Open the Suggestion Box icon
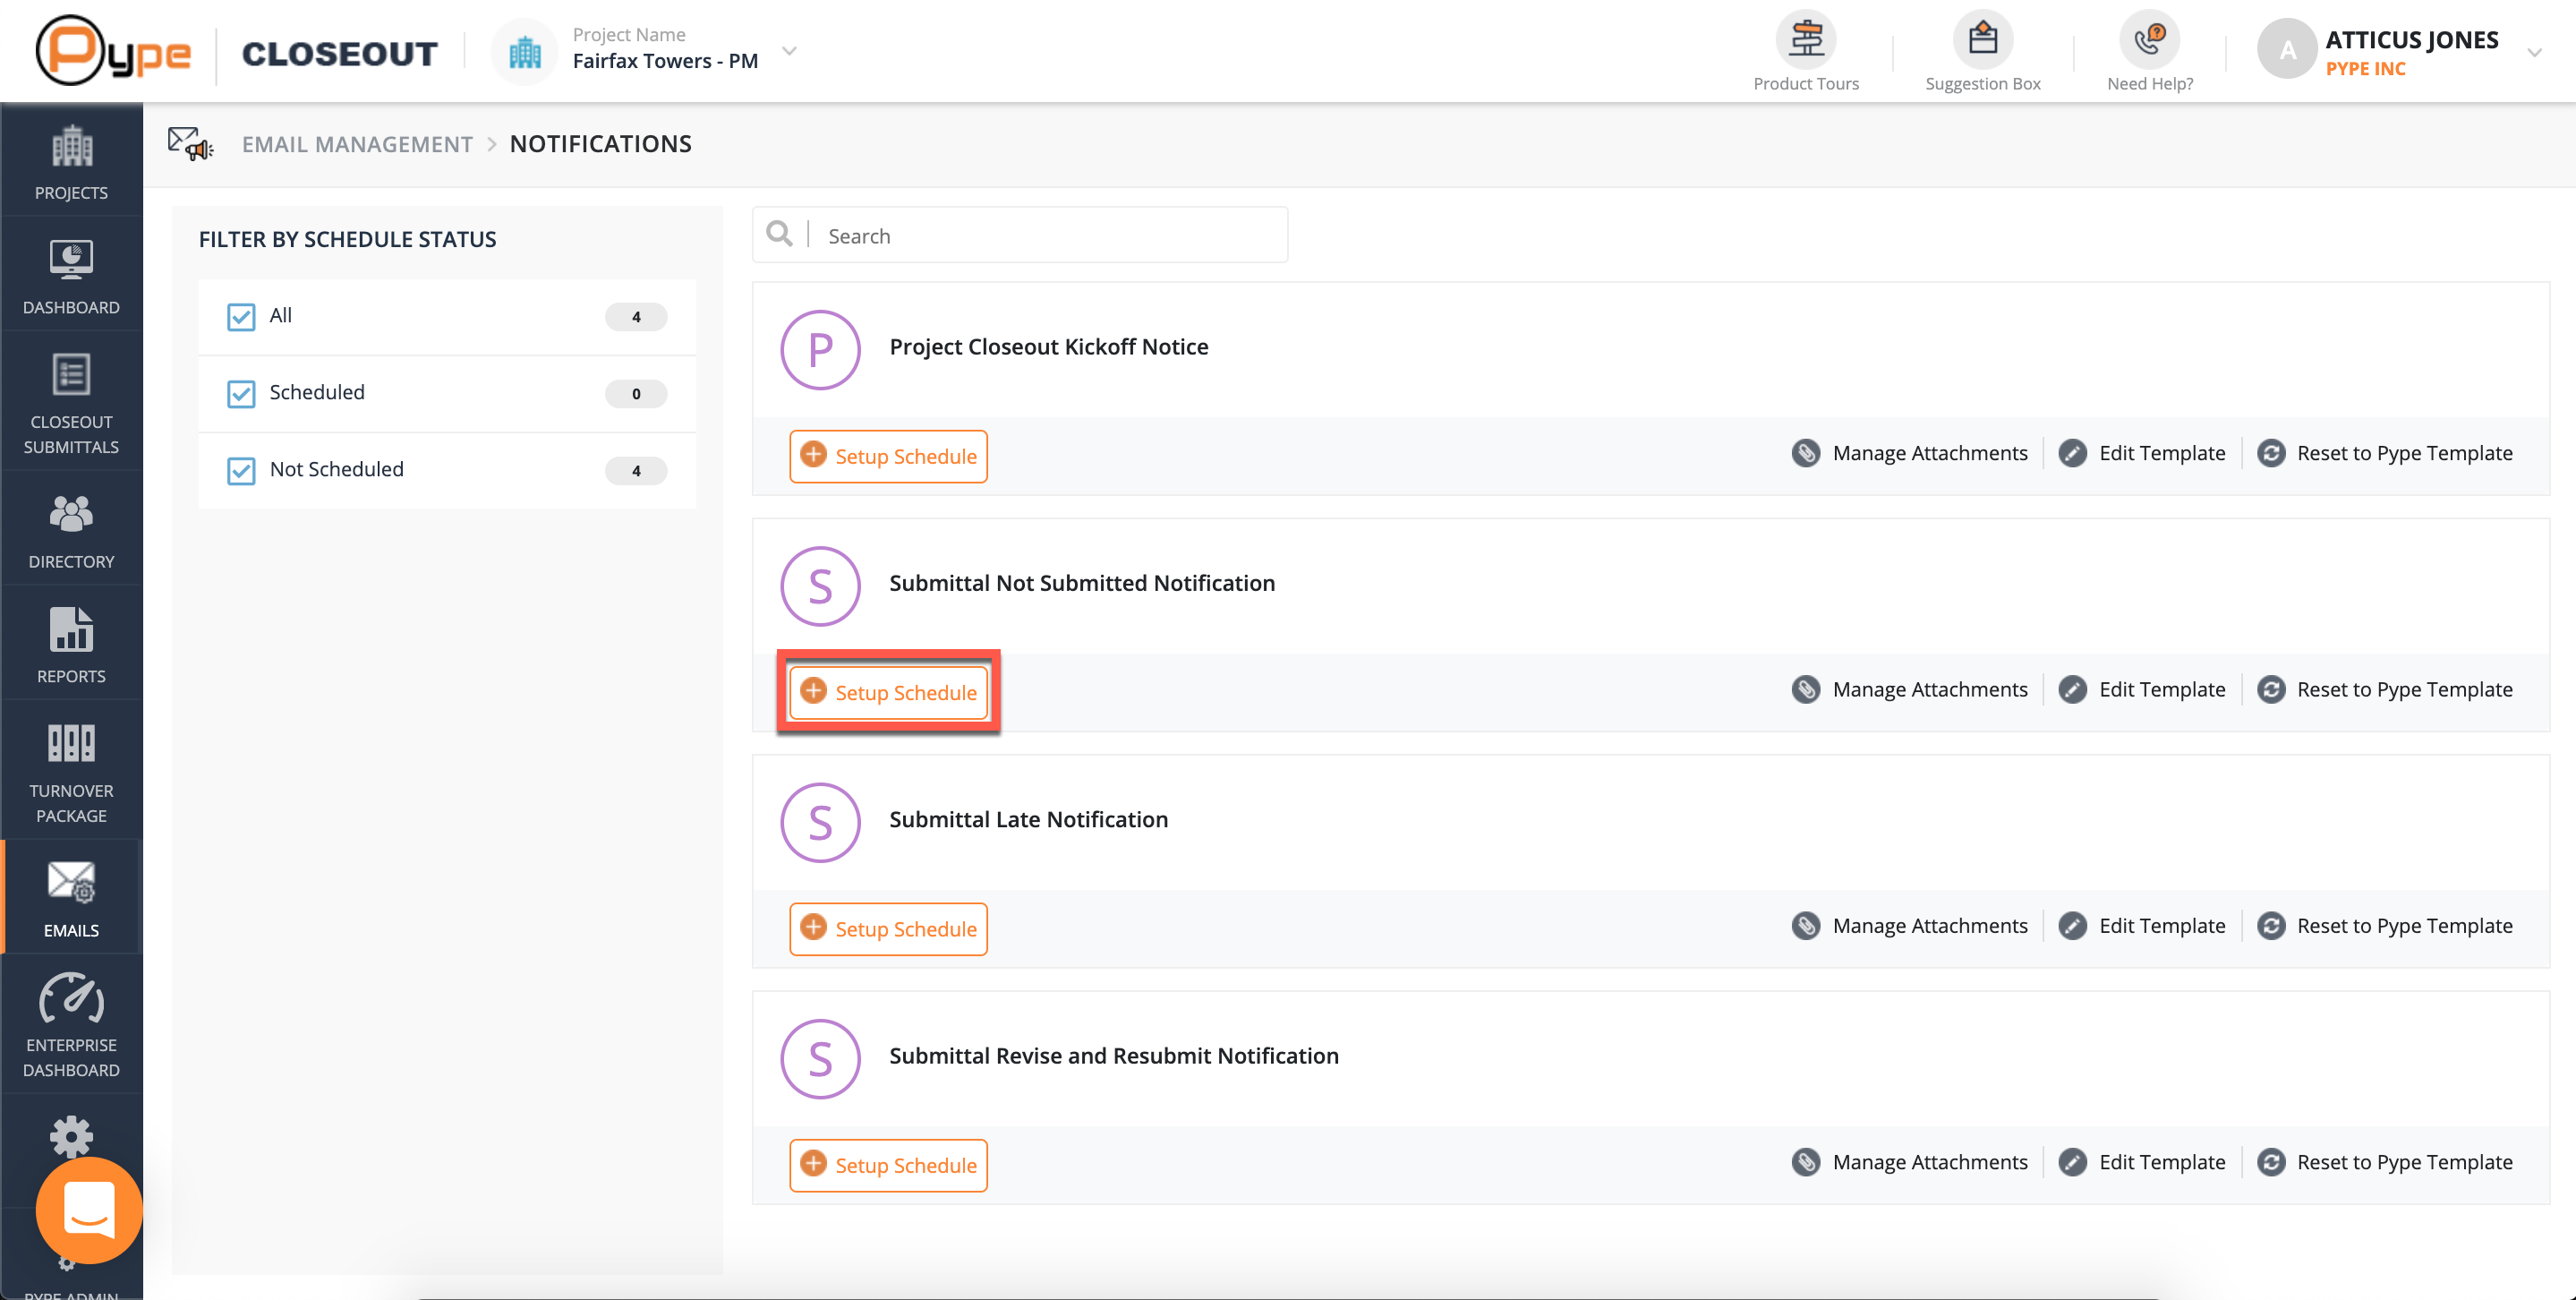This screenshot has height=1300, width=2576. [x=1982, y=40]
